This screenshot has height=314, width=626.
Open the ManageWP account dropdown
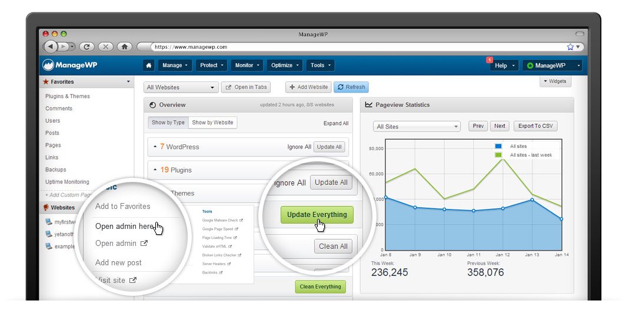[x=552, y=65]
